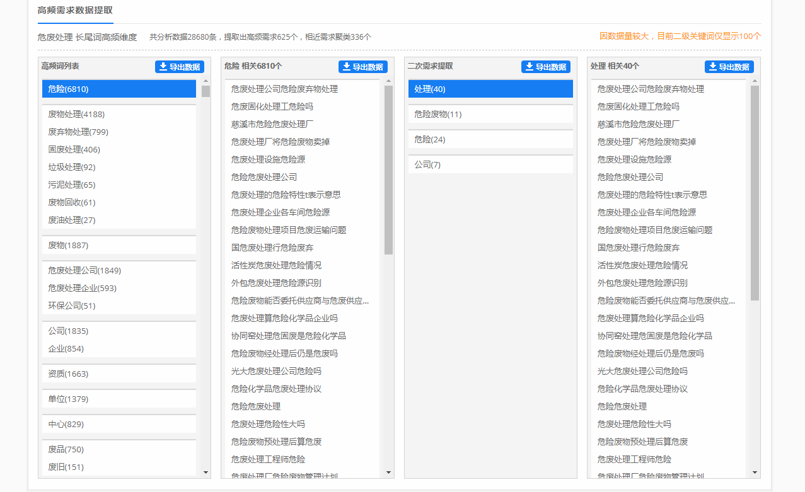The height and width of the screenshot is (492, 805).
Task: Click 导出数据 button for 处理相关 panel
Action: point(729,67)
